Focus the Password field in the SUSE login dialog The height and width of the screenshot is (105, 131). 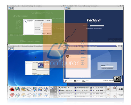coord(46,30)
